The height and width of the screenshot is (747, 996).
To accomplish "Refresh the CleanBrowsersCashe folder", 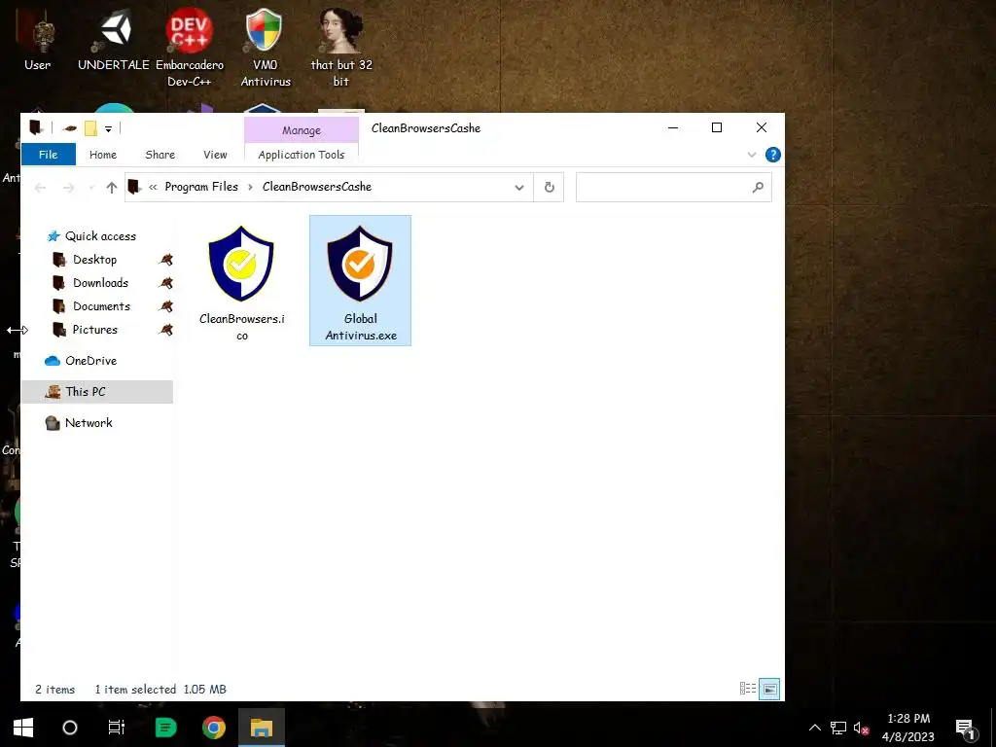I will point(550,188).
